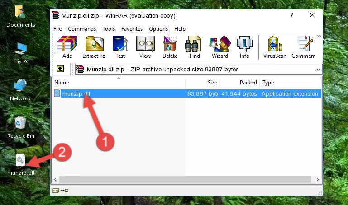Click the Extract To toolbar icon
The image size is (348, 205).
click(94, 47)
